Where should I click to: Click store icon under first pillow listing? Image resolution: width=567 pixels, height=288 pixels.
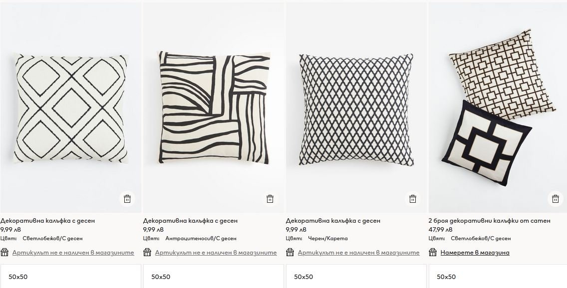pos(4,252)
